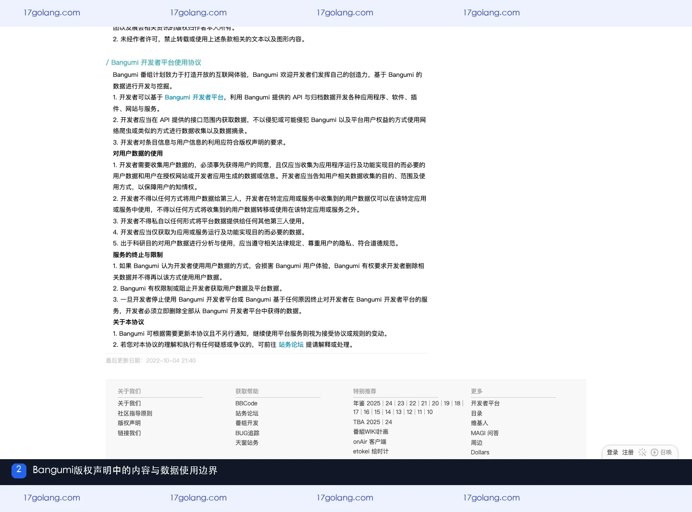Click the 更多 footer column heading
This screenshot has height=512, width=692.
click(x=477, y=391)
